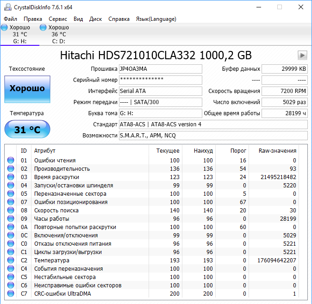
Task: Select raw value 21495218482
Action: [278, 177]
